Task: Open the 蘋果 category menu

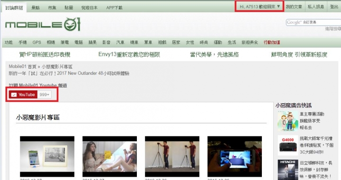Action: [92, 42]
